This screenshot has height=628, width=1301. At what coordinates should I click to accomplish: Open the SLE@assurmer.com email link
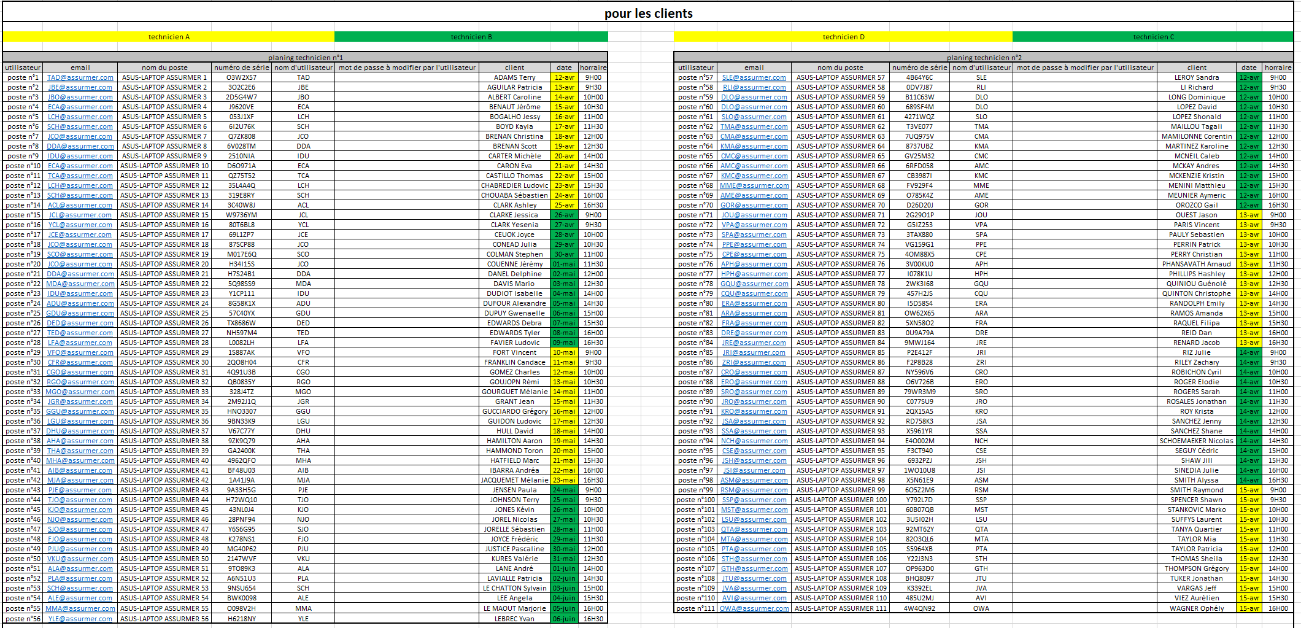click(754, 77)
